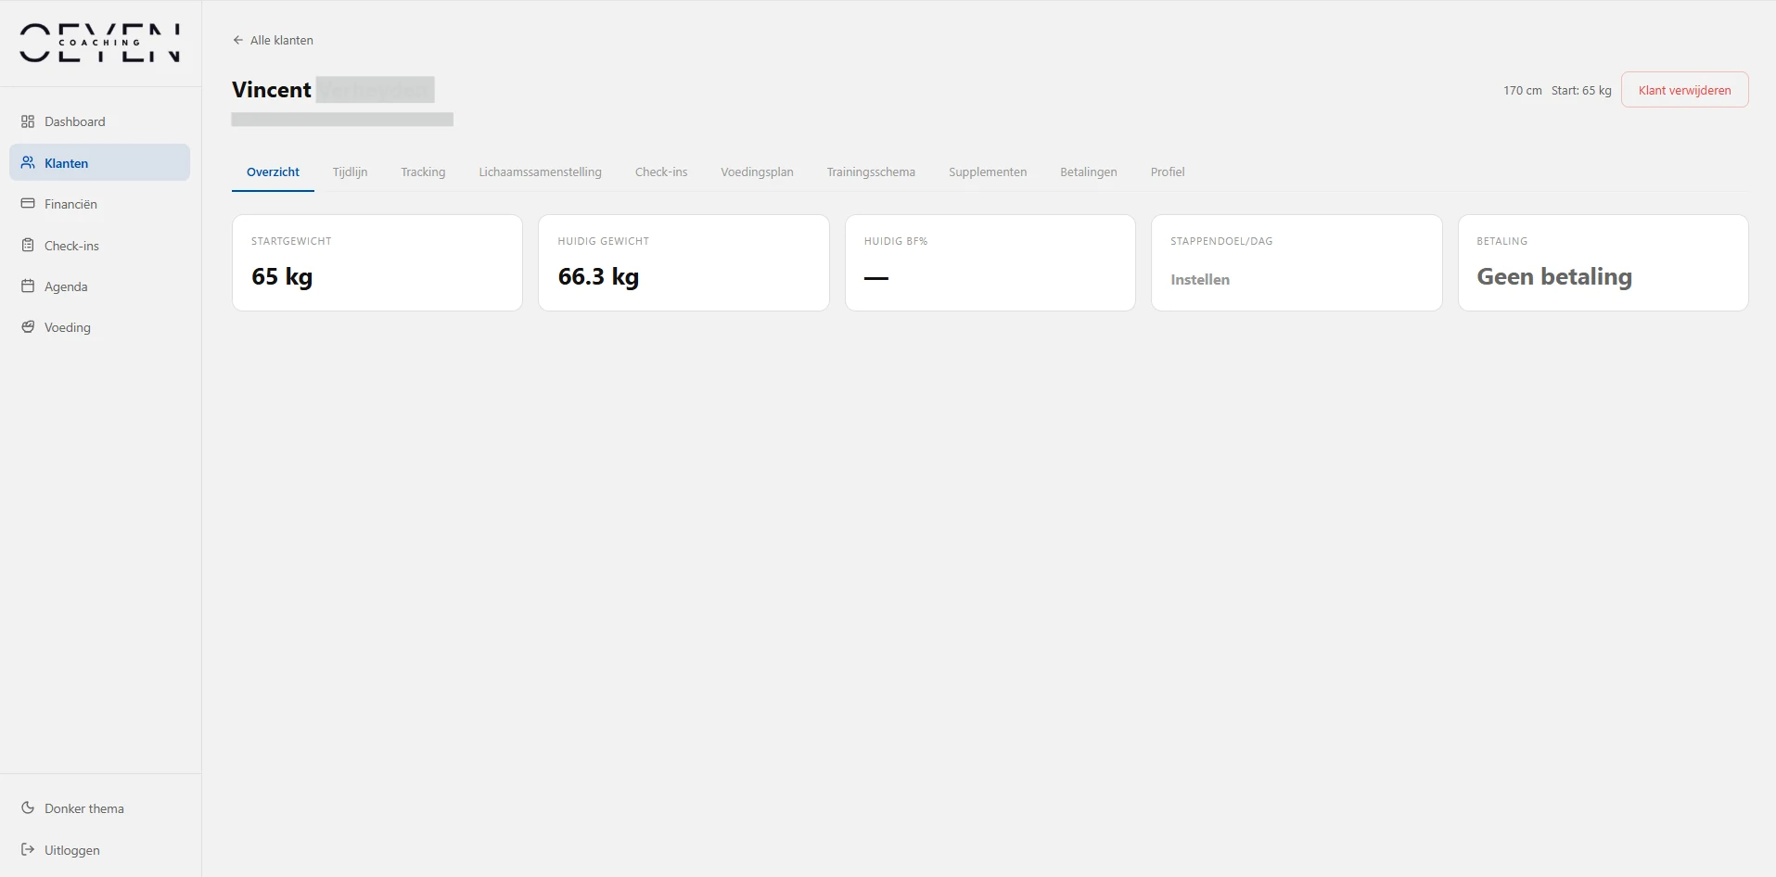This screenshot has height=877, width=1776.
Task: Click the Klant verwijderen button
Action: [1684, 90]
